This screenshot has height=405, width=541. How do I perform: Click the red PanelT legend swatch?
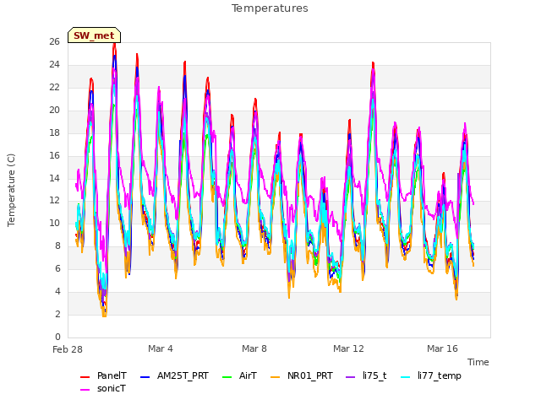point(85,377)
